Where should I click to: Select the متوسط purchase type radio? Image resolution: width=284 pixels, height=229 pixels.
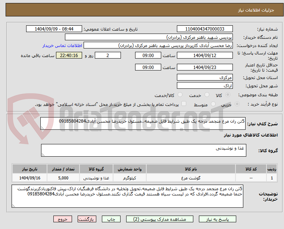(x=213, y=104)
